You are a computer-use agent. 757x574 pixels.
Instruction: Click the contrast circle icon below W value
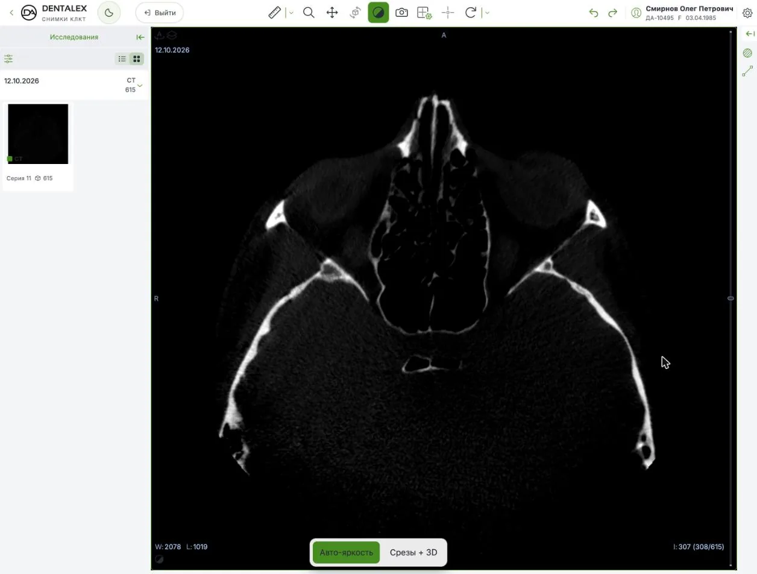[159, 559]
